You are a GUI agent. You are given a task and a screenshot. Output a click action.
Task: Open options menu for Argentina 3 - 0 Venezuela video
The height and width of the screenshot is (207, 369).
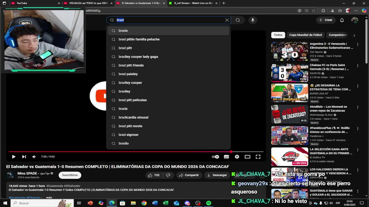(x=358, y=45)
